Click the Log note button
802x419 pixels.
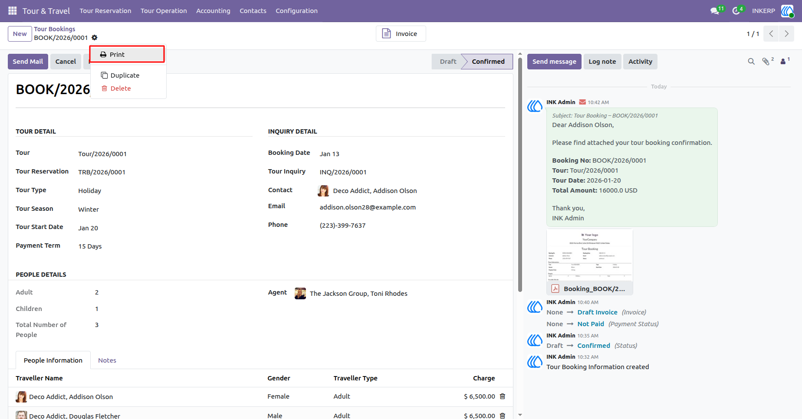coord(602,62)
